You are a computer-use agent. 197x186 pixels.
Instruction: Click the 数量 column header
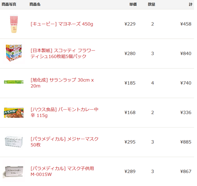pyautogui.click(x=151, y=4)
